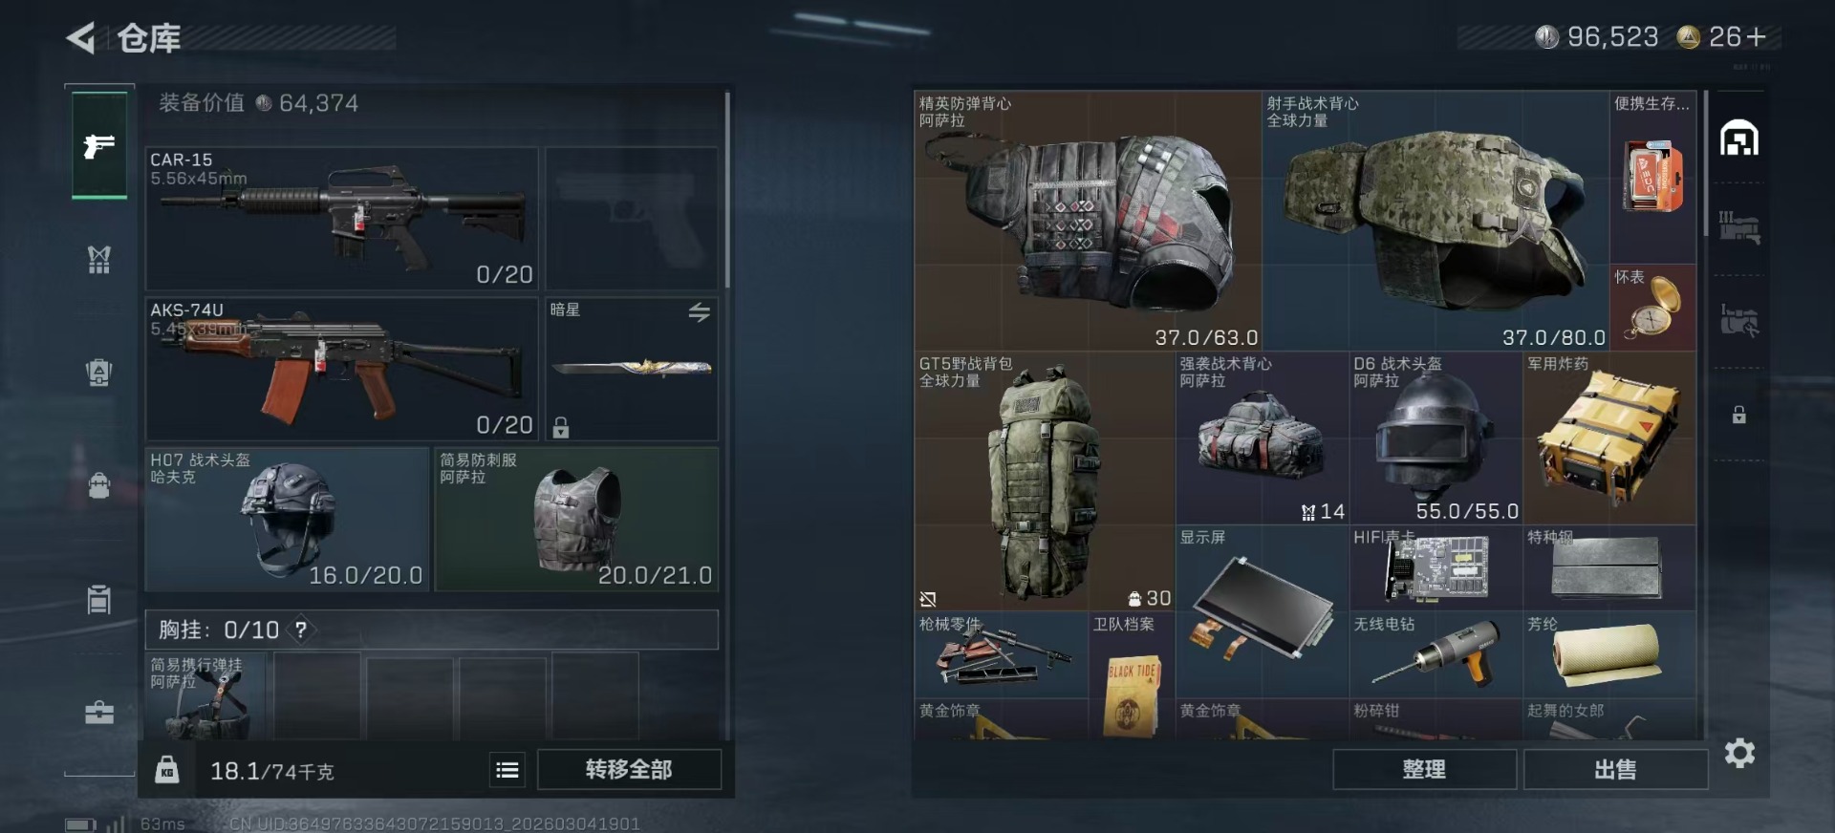The image size is (1835, 833).
Task: Go back with the arrow beside 仓库
Action: point(80,38)
